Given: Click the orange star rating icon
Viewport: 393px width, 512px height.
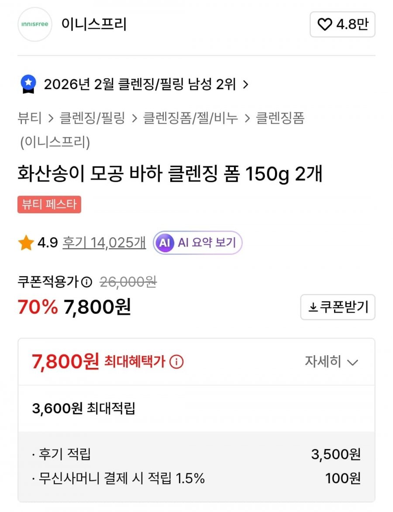Looking at the screenshot, I should 26,243.
